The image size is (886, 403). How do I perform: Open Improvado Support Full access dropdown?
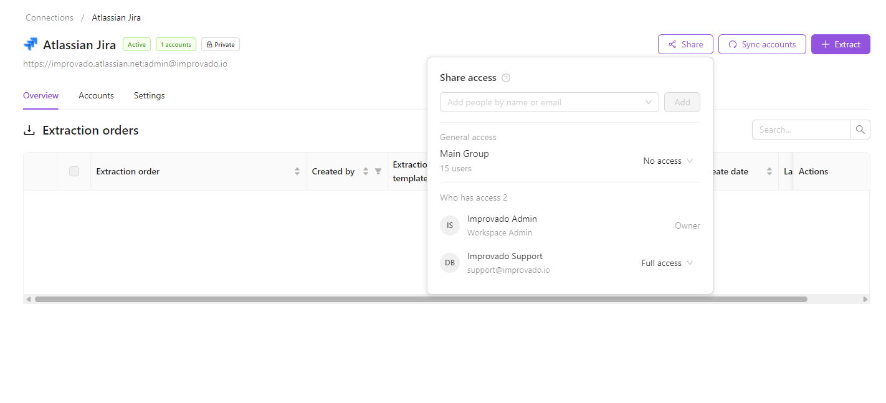pos(667,263)
